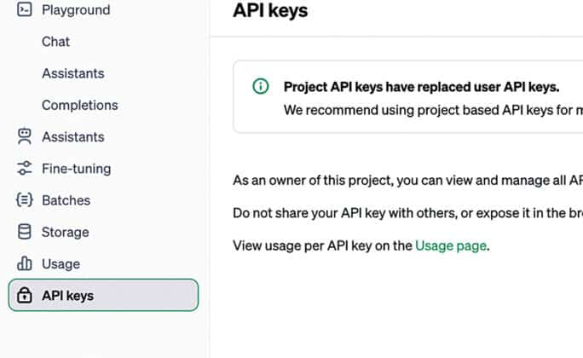Select Completions in the Playground submenu
The height and width of the screenshot is (358, 583).
[x=80, y=105]
